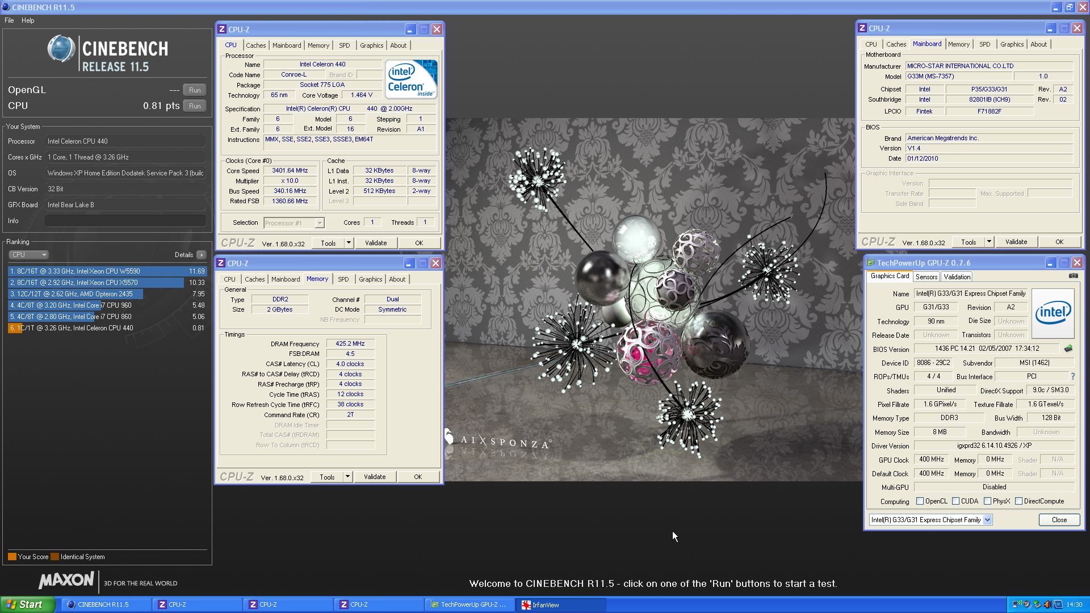Click the Info input field in Cinebench

(x=125, y=221)
